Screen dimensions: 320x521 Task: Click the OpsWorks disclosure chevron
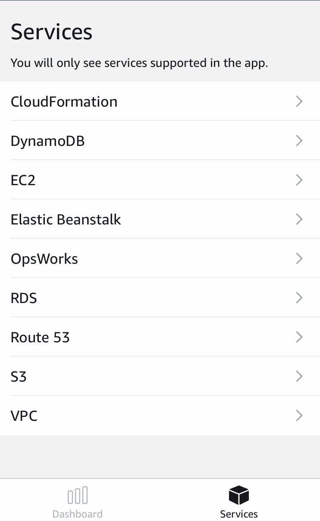299,259
